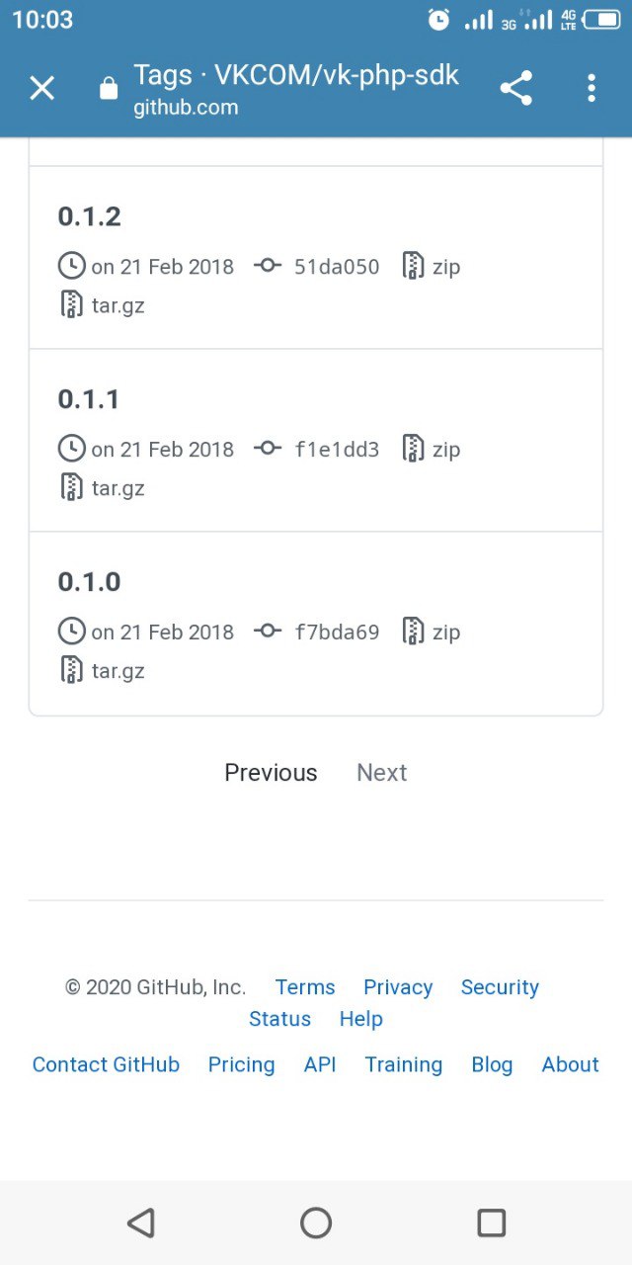
Task: Download zip for tag 0.1.0
Action: (445, 632)
